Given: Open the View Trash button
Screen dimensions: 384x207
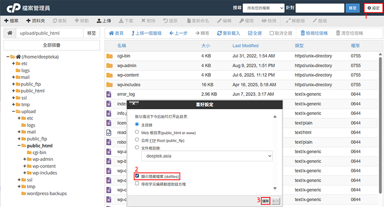Looking at the screenshot, I should [315, 33].
